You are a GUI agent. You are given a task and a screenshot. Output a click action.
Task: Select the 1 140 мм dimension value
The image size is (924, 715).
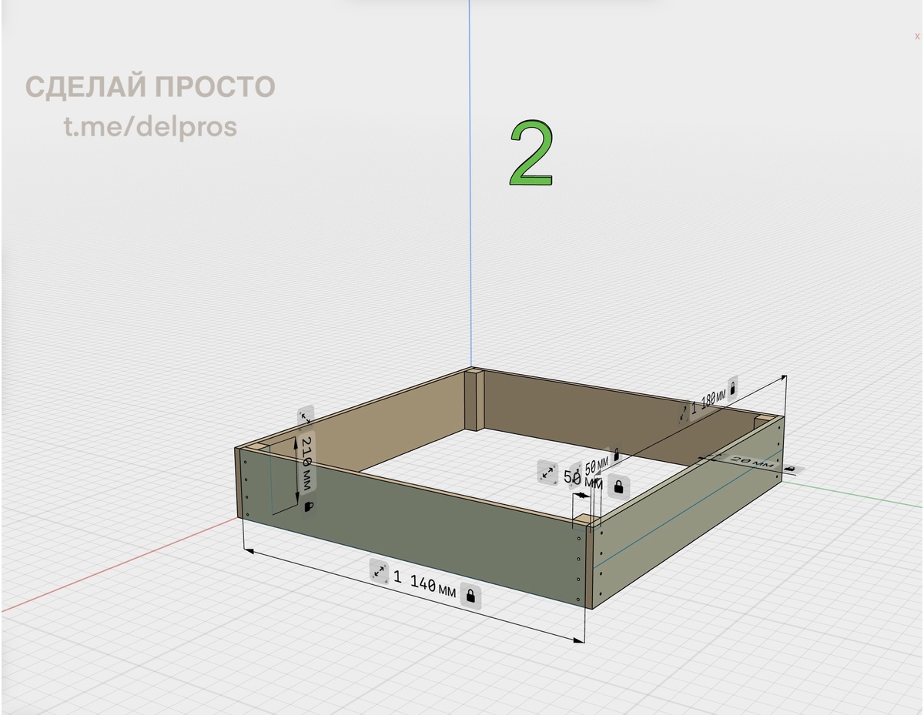tap(425, 583)
